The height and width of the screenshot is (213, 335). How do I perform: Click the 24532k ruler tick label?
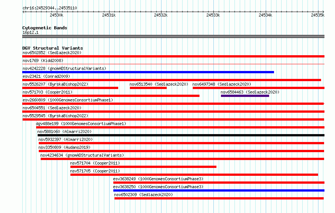click(x=161, y=15)
